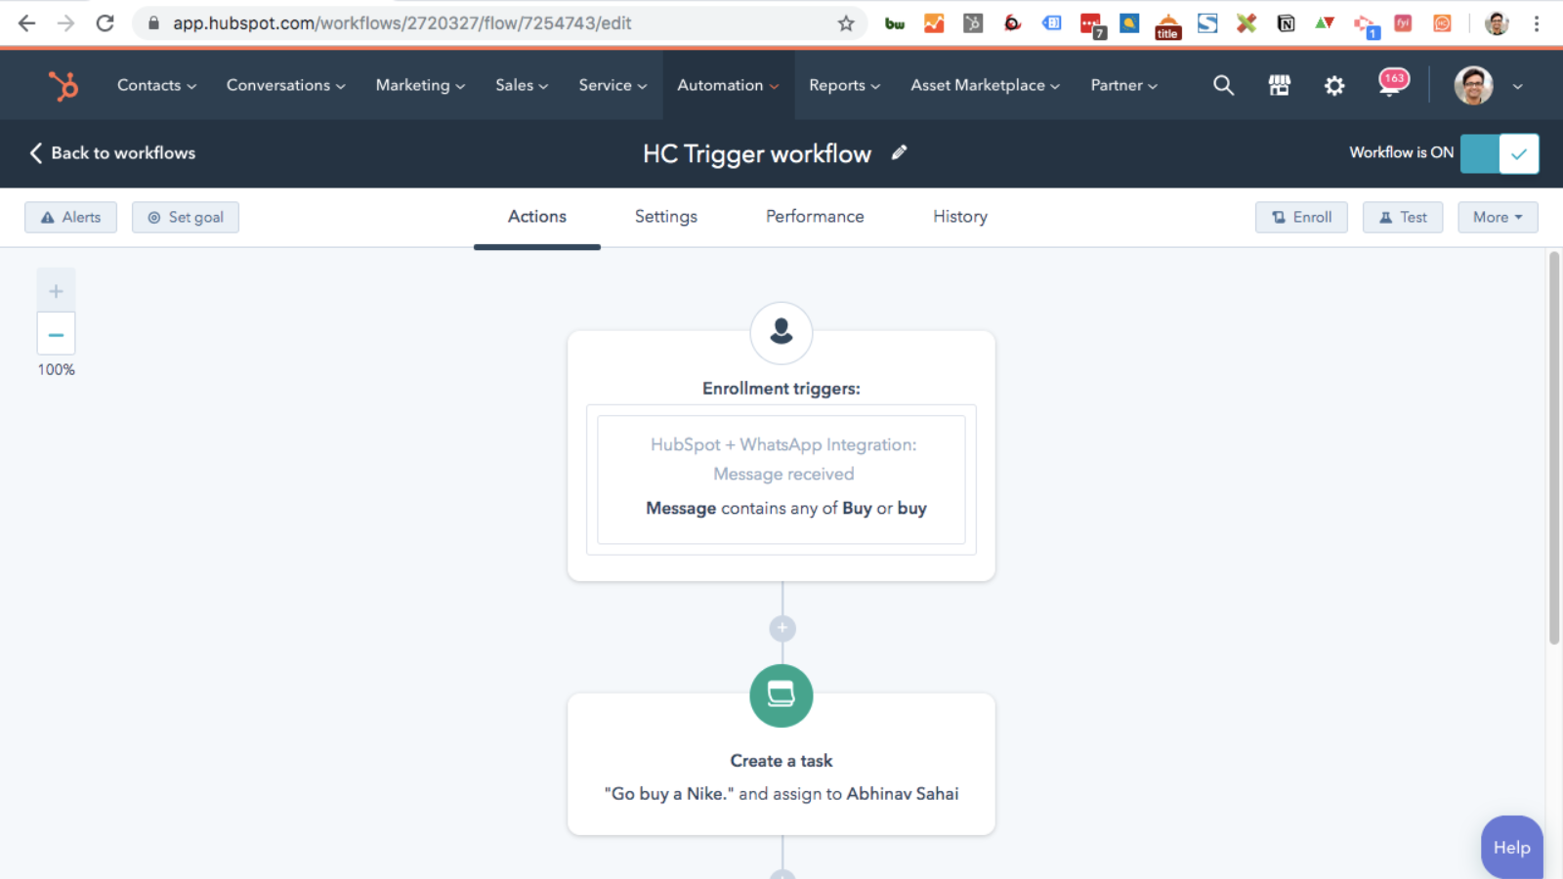Click the plus connector to add an action
This screenshot has height=879, width=1563.
[781, 627]
